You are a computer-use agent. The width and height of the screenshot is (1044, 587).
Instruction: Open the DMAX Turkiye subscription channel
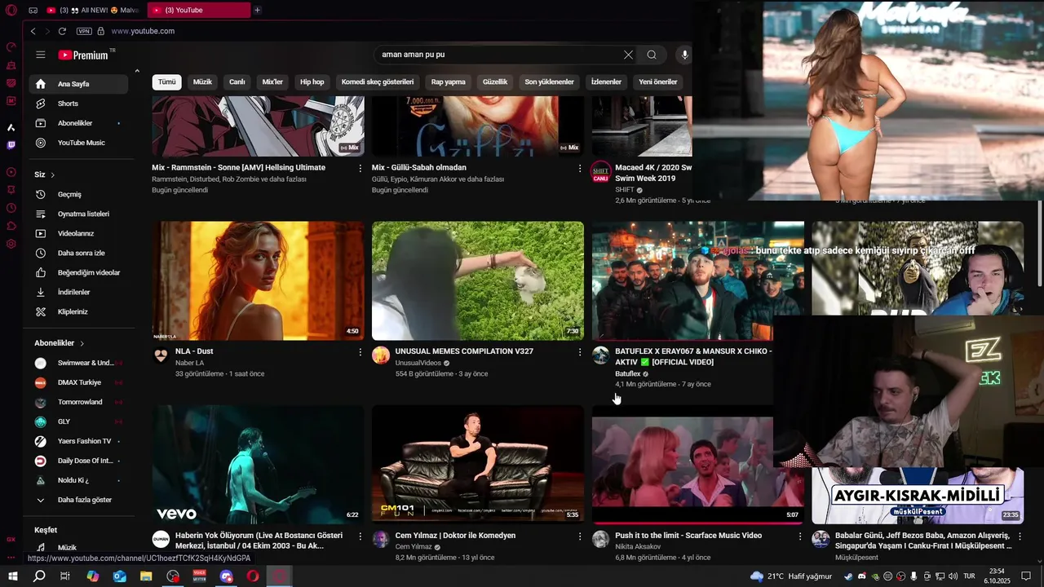pos(78,382)
